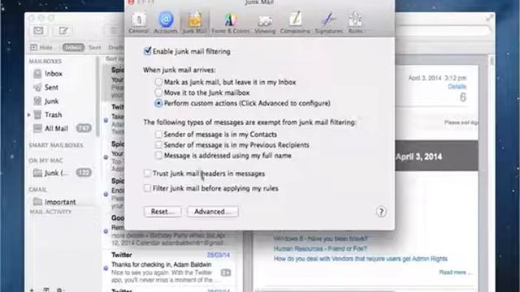Click Sent in the favorites bar
This screenshot has width=520, height=292.
(x=94, y=47)
